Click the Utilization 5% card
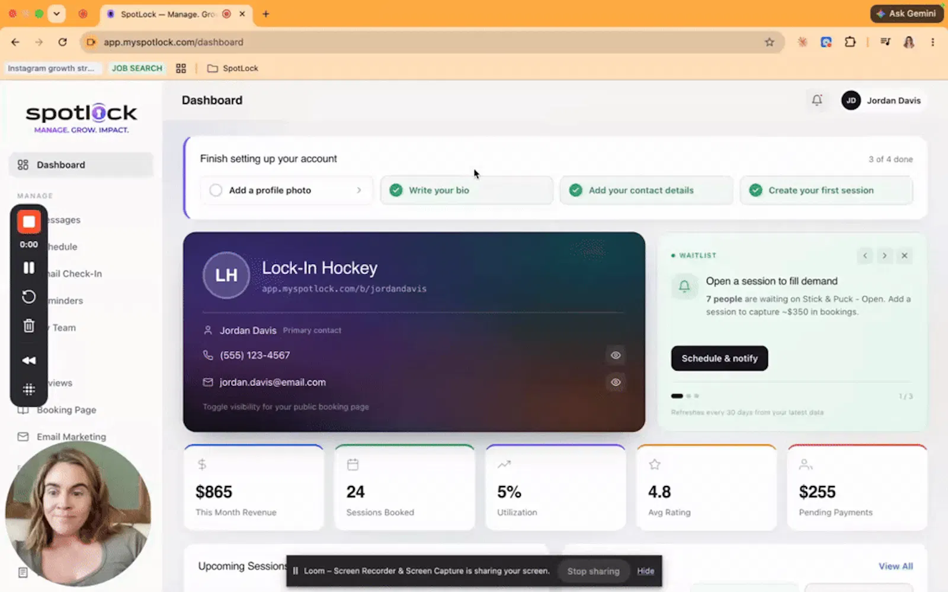 point(556,487)
